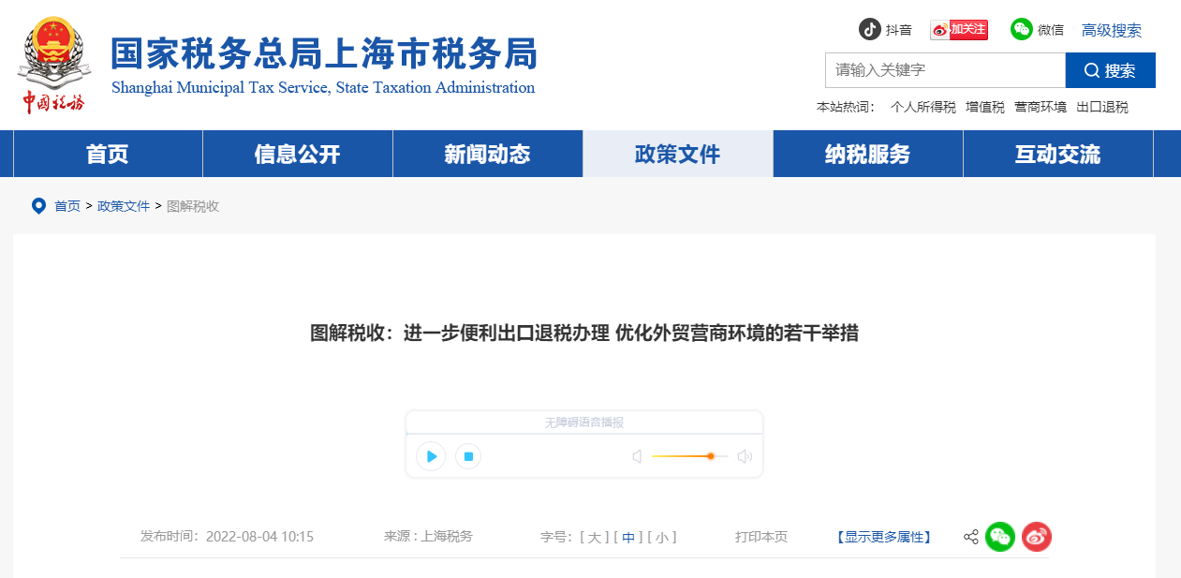Open the 信息公开 navigation tab
Image resolution: width=1181 pixels, height=578 pixels.
[x=298, y=154]
